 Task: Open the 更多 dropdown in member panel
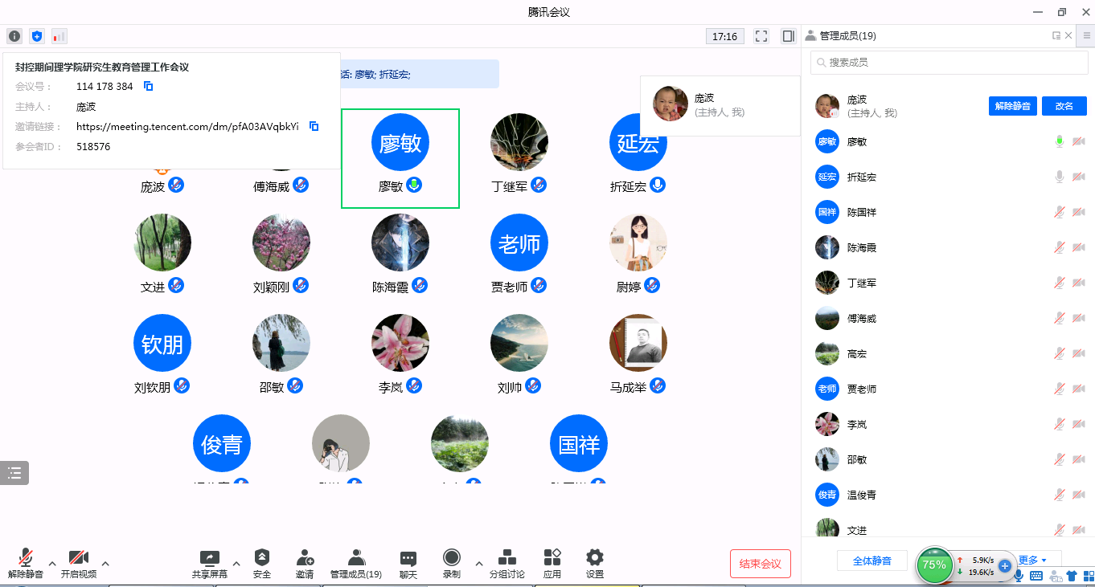[x=1032, y=560]
